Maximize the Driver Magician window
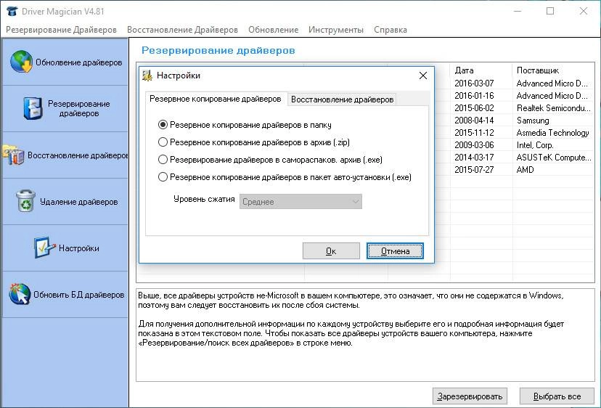601x408 pixels. pyautogui.click(x=550, y=11)
